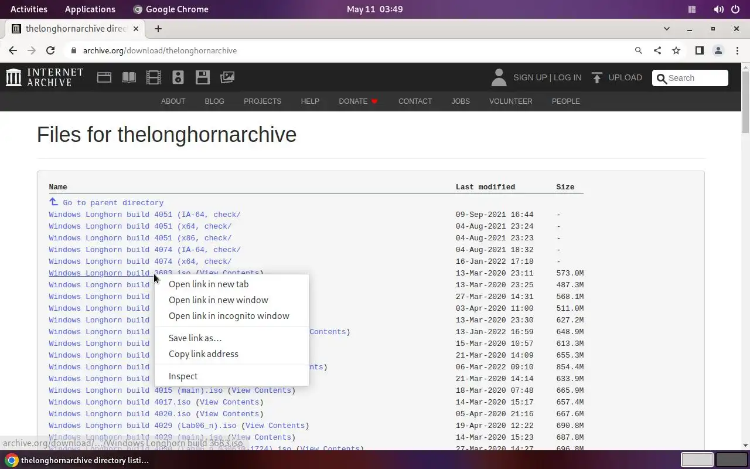Viewport: 750px width, 469px height.
Task: Open build 4074 (x64, check/ folder
Action: (x=140, y=261)
